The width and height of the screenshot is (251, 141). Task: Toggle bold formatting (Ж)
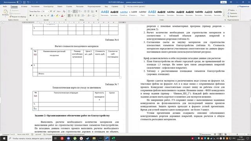coord(31,16)
